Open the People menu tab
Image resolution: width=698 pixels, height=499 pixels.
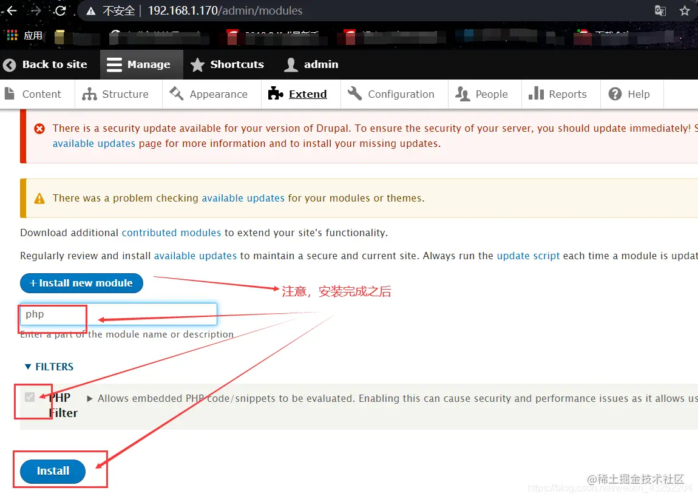tap(485, 94)
